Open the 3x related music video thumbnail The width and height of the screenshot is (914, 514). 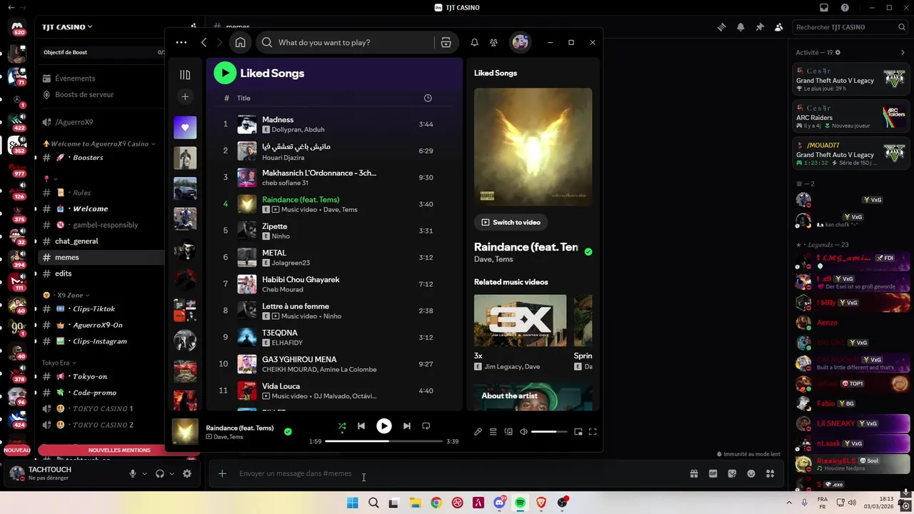520,321
